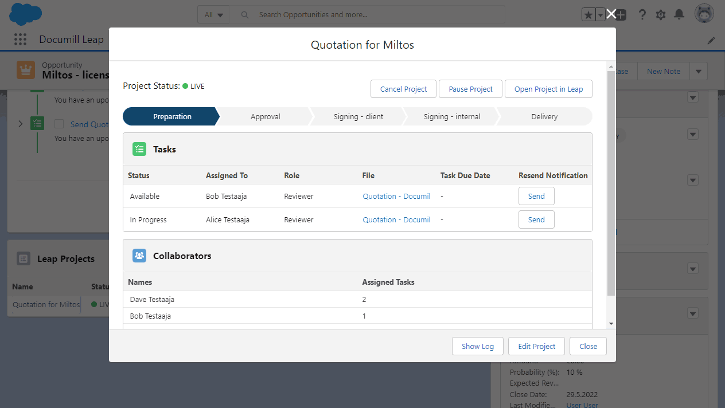Open the All search scope dropdown
The image size is (725, 408).
click(x=213, y=14)
